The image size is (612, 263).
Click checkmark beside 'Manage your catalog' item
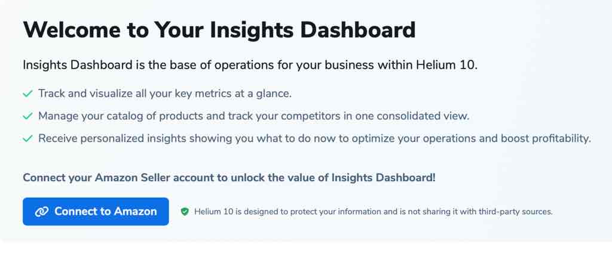(x=27, y=116)
